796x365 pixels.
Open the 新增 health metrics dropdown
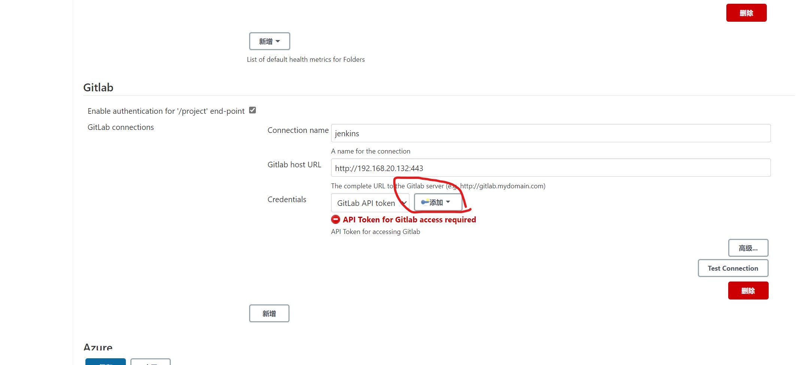(269, 42)
